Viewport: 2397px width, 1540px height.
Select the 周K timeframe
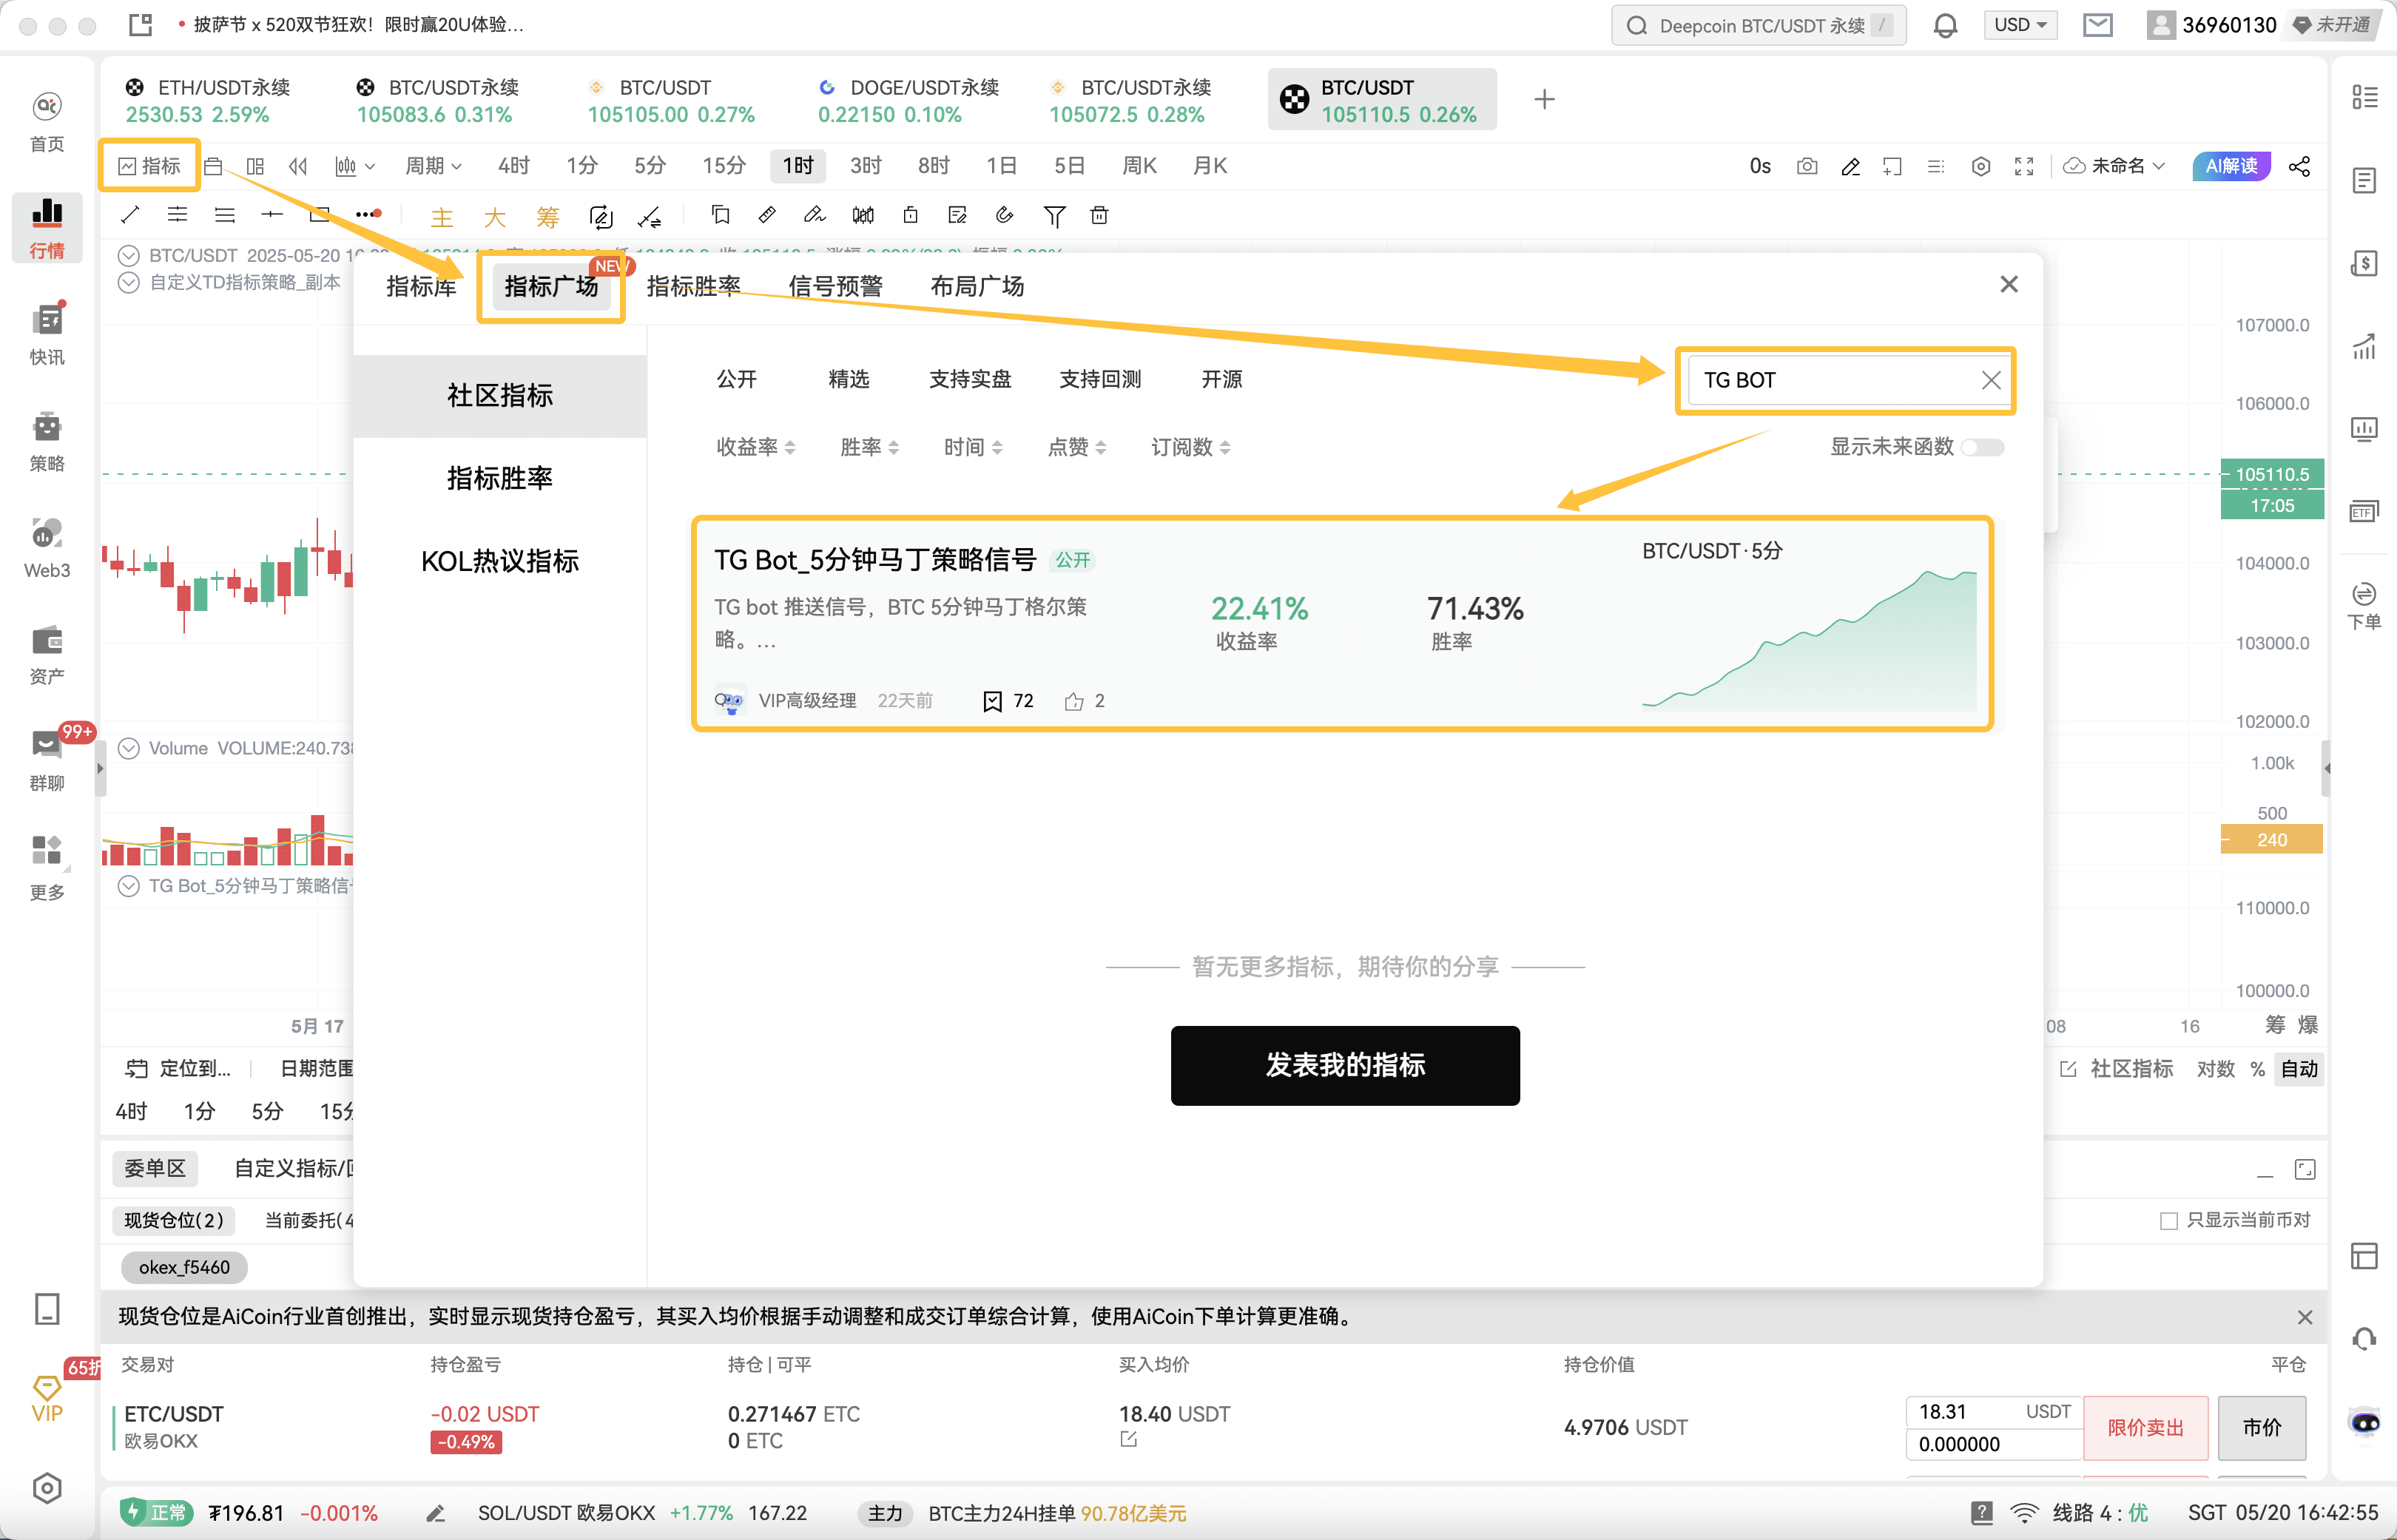(1139, 166)
